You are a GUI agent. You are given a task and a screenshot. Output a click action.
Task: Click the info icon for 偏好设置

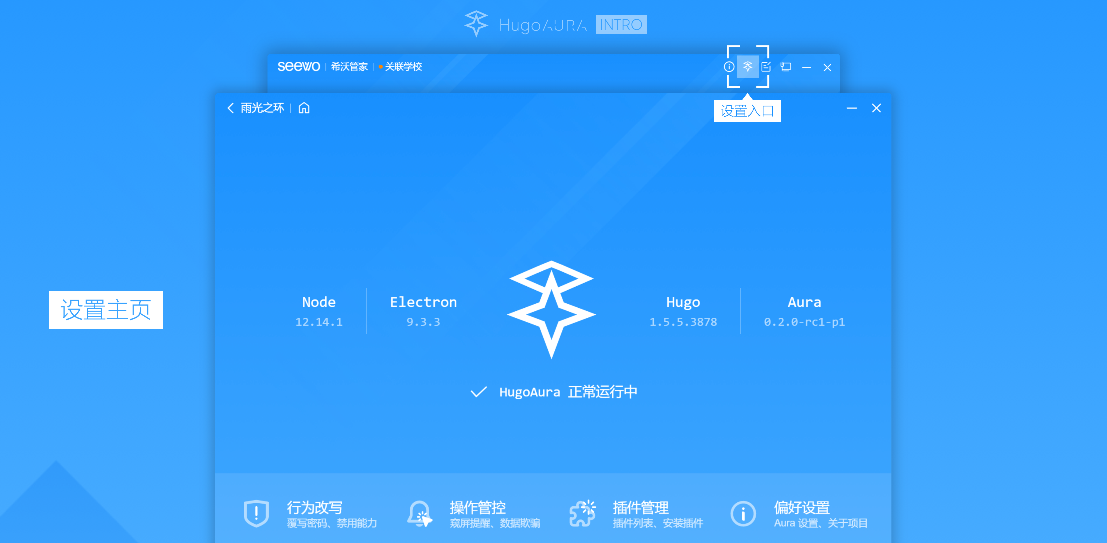click(743, 513)
